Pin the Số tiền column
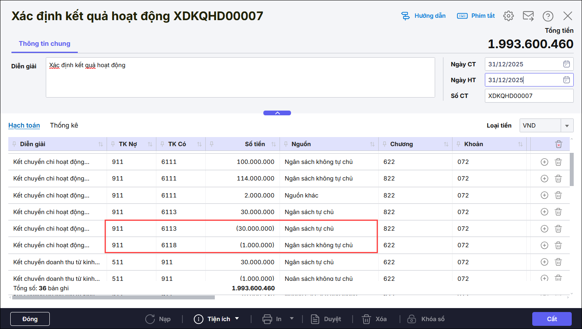 (x=212, y=144)
